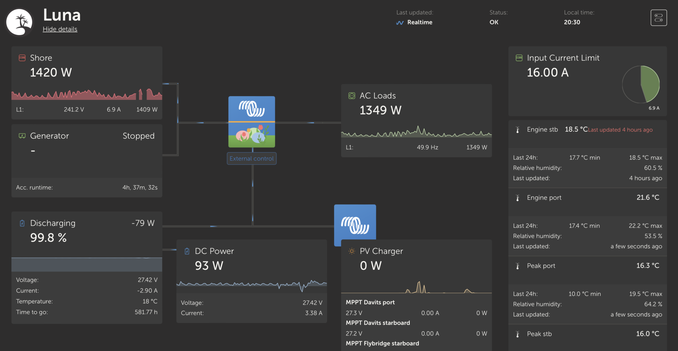Click the Realtime wave icon
The width and height of the screenshot is (678, 351).
click(400, 23)
